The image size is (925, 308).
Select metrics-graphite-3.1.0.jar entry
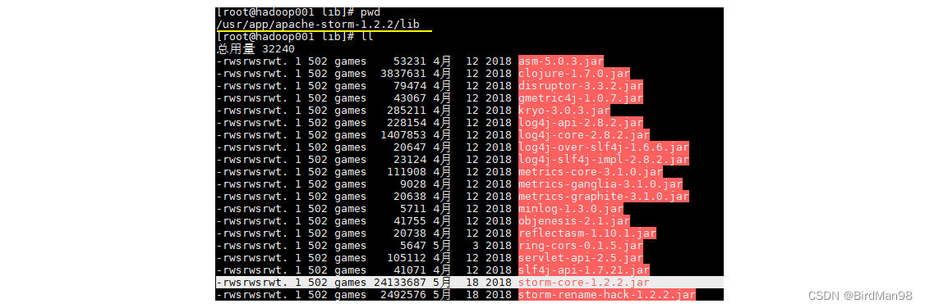tap(603, 197)
